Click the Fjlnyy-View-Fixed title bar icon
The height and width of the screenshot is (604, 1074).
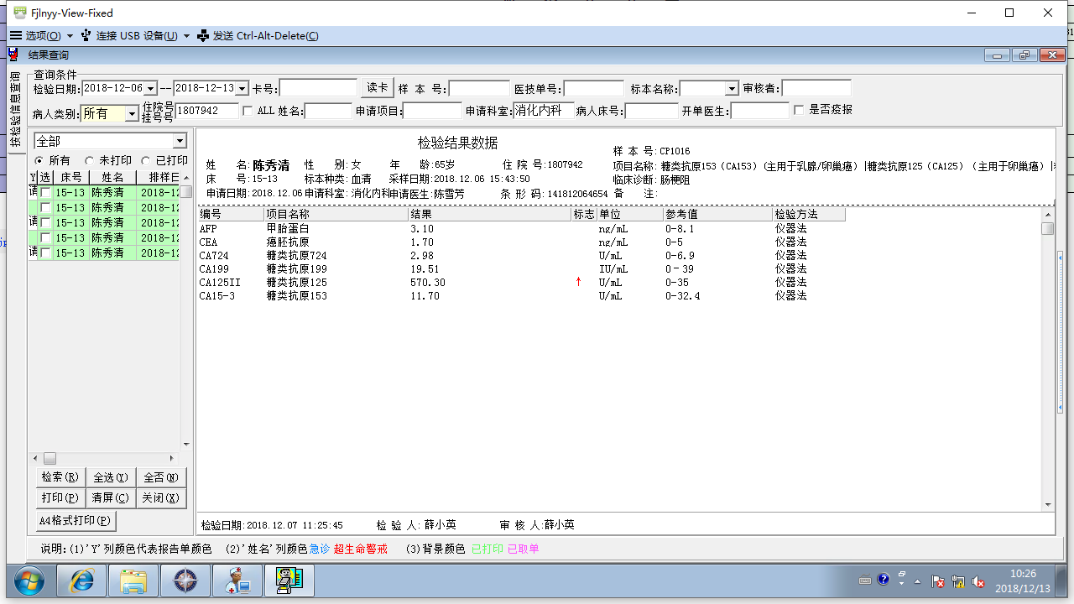(20, 13)
